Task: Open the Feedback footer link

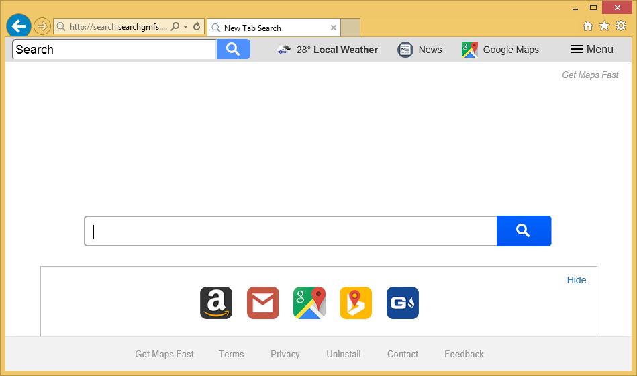Action: (464, 354)
